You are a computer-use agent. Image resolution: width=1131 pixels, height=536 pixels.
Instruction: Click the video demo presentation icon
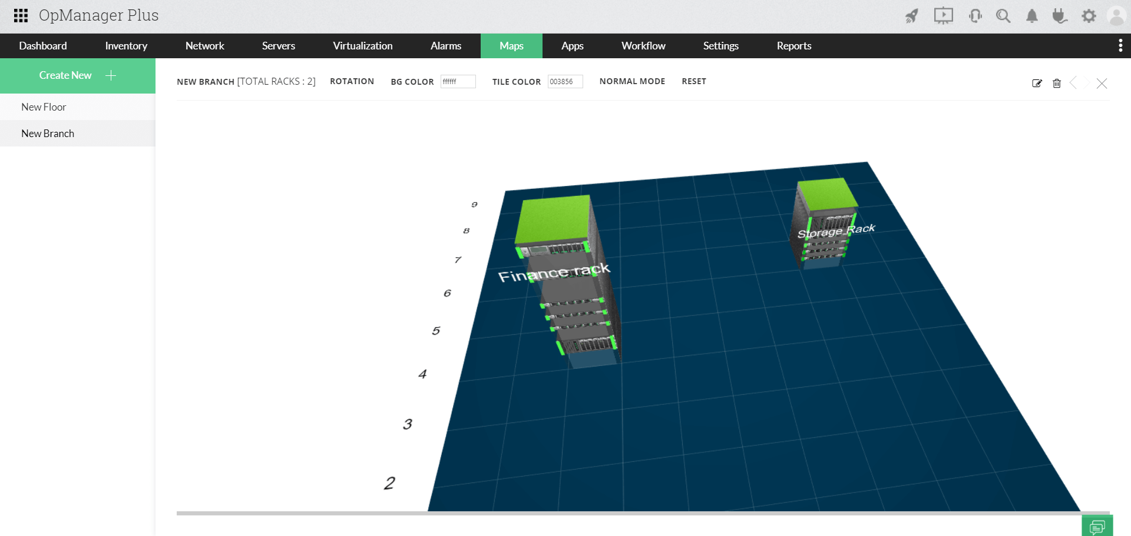coord(943,16)
